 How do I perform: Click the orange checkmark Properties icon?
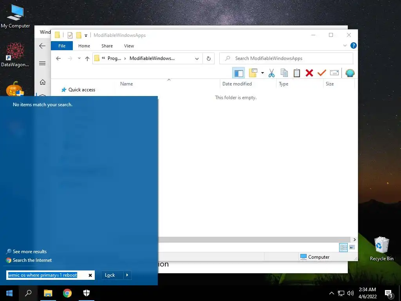tap(322, 73)
